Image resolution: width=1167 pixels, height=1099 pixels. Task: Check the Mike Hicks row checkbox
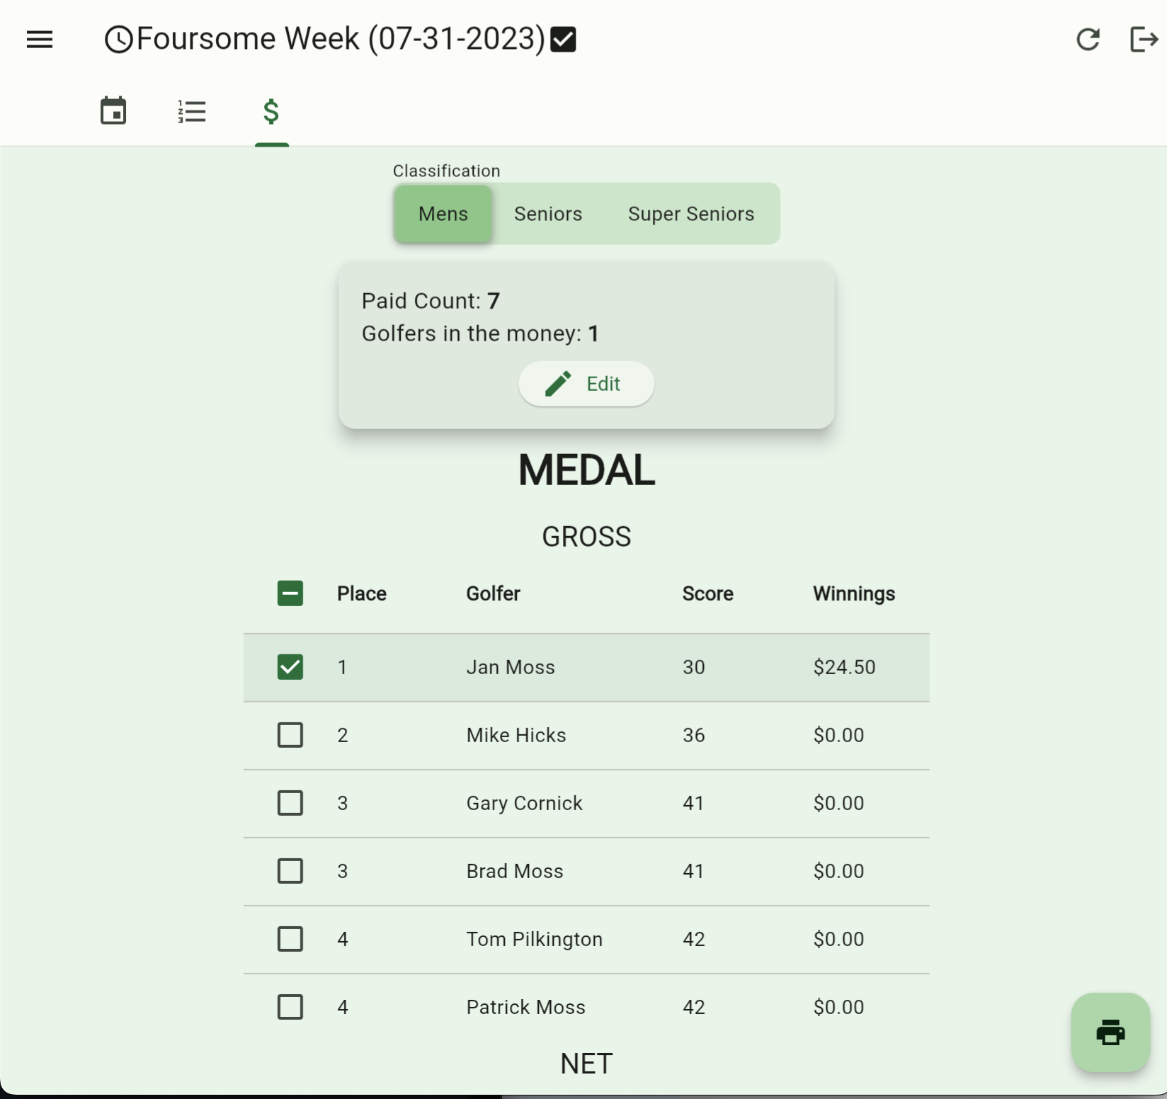(290, 735)
